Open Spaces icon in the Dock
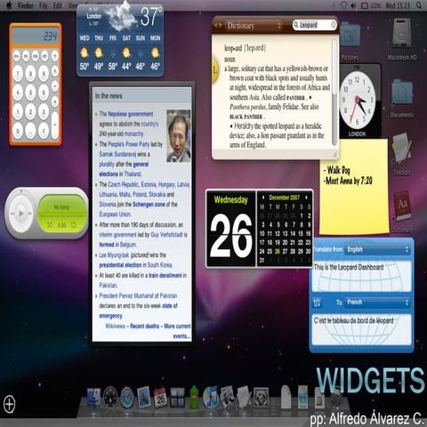This screenshot has width=427, height=427. pos(177,398)
